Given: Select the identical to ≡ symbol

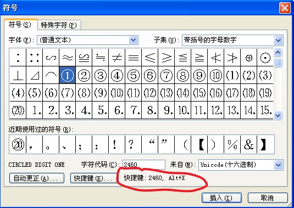Looking at the screenshot, I should pyautogui.click(x=134, y=58).
